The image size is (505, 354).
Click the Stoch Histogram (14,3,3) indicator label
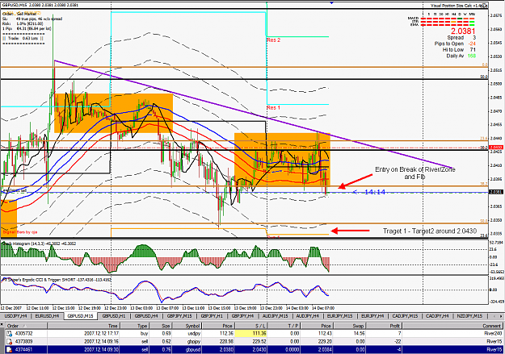[39, 244]
